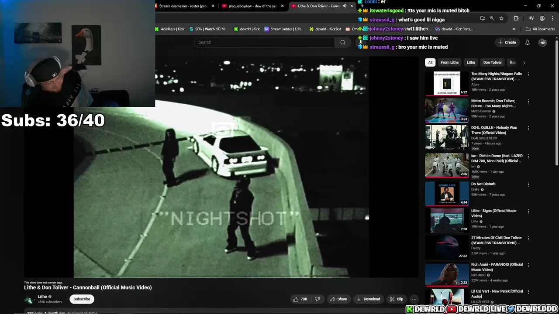Open the dewrld | Kick bookmark

pos(247,29)
